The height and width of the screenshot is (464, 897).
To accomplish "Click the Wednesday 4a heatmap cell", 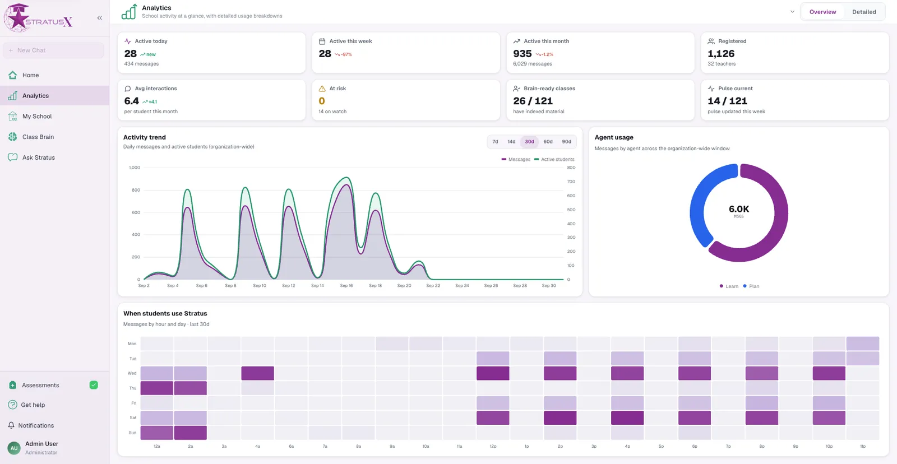I will coord(258,373).
